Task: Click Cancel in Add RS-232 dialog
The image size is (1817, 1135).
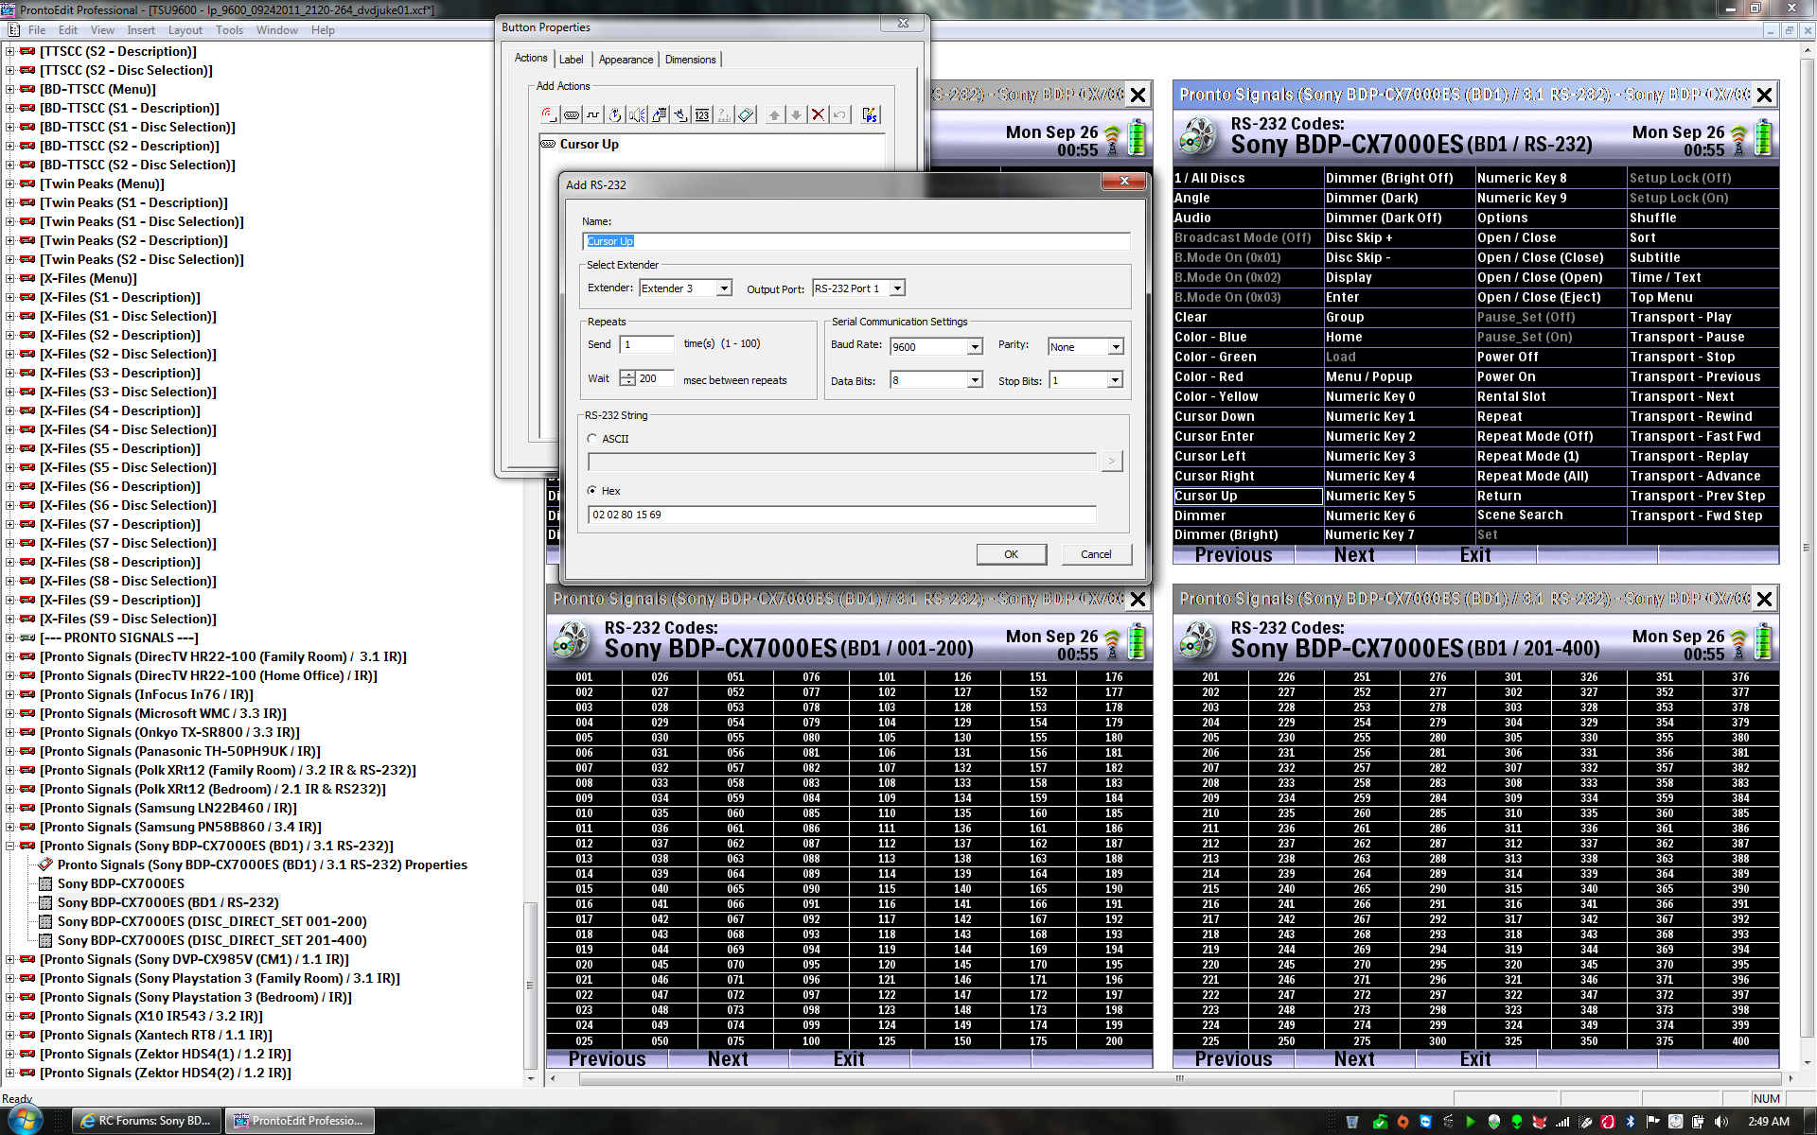Action: 1096,554
